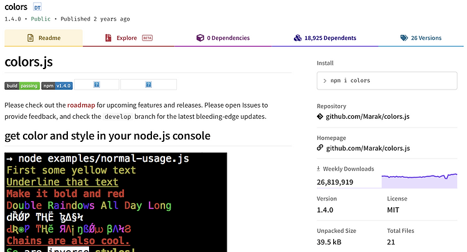
Task: Click the MIT license value
Action: pyautogui.click(x=393, y=210)
